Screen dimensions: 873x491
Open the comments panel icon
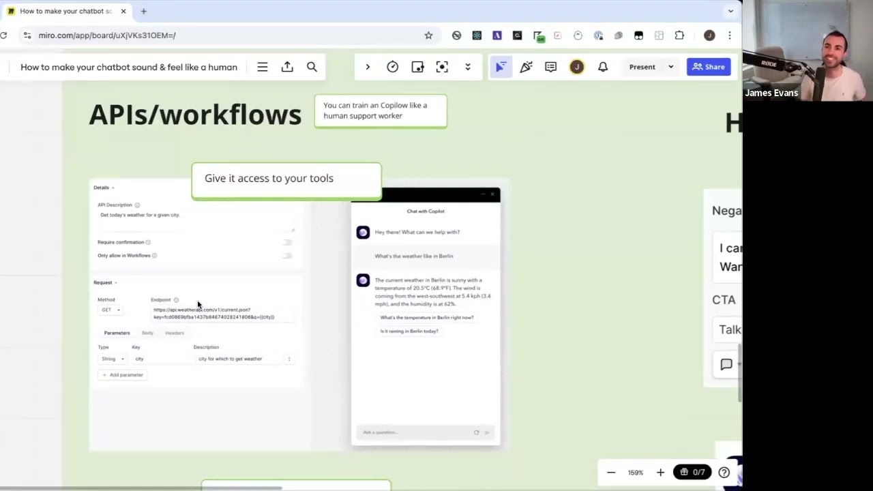click(x=550, y=67)
